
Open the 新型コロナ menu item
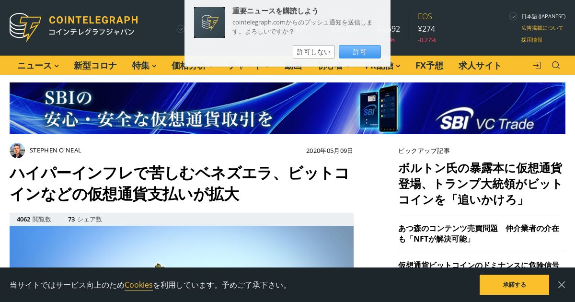click(95, 65)
